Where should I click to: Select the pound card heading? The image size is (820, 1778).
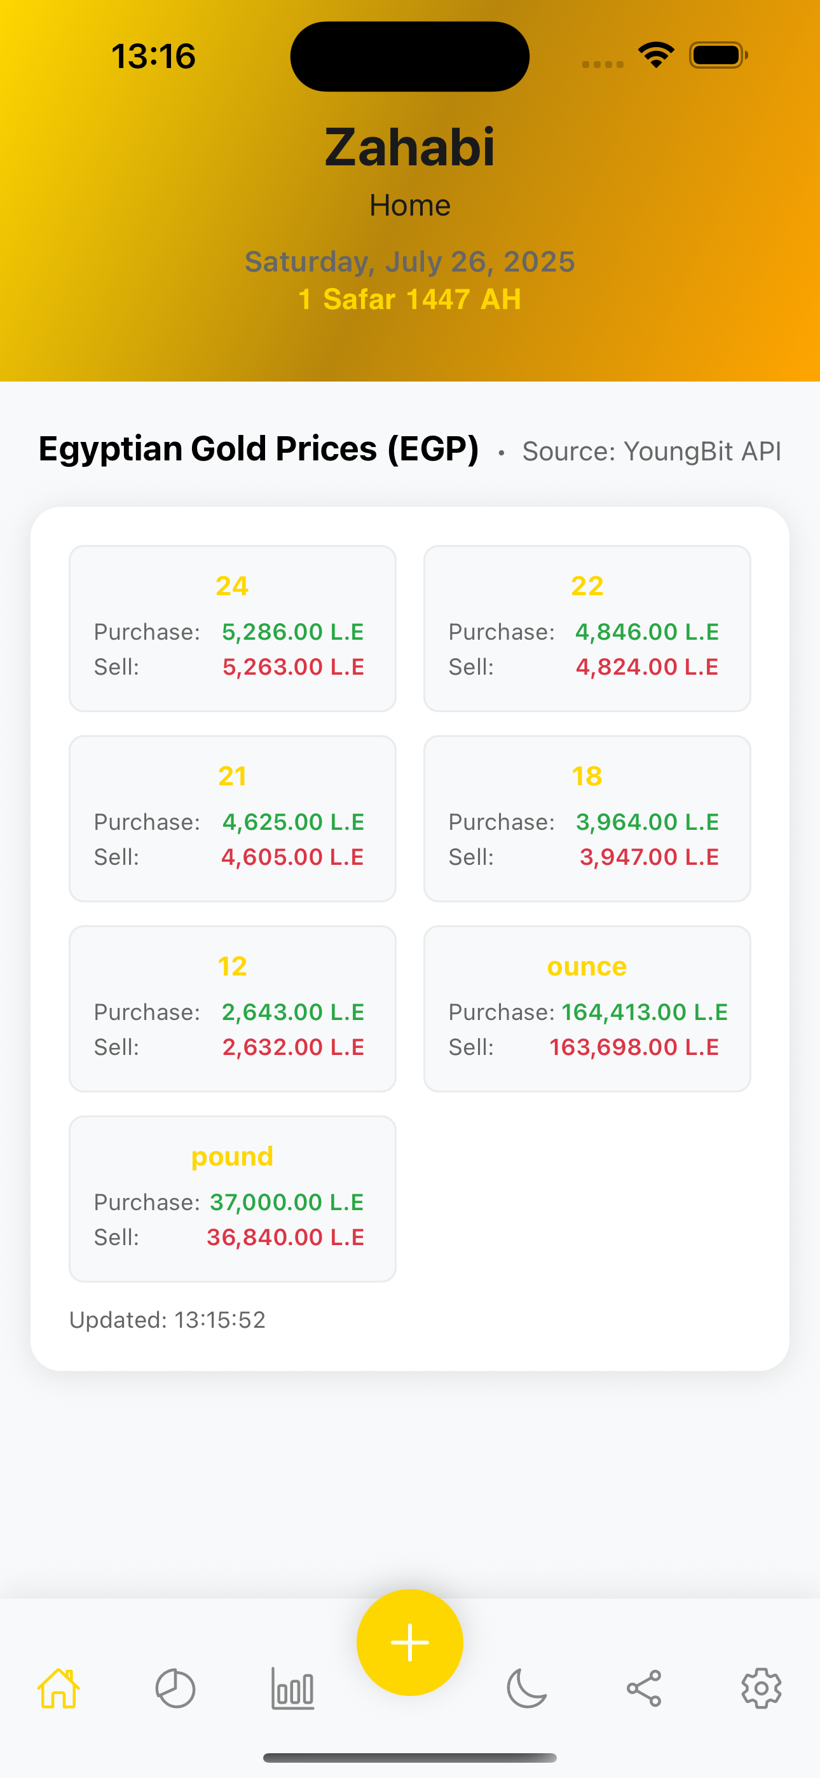click(233, 1156)
